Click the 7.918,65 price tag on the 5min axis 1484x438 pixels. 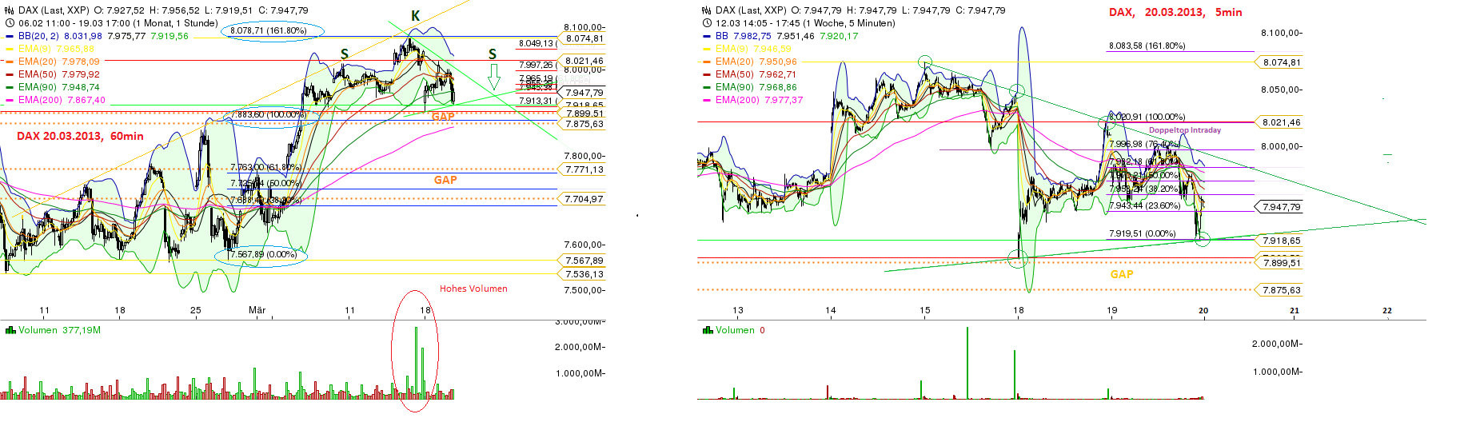pyautogui.click(x=1281, y=241)
